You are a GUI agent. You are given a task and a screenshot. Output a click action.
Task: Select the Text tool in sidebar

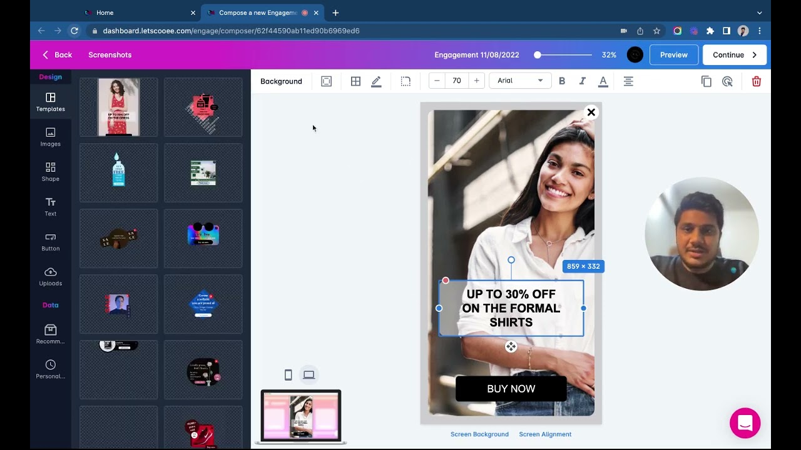click(x=51, y=207)
